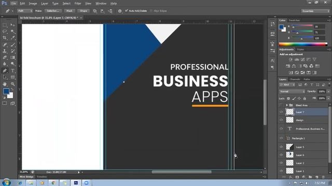Select the Move tool
This screenshot has width=332, height=186.
pyautogui.click(x=12, y=25)
